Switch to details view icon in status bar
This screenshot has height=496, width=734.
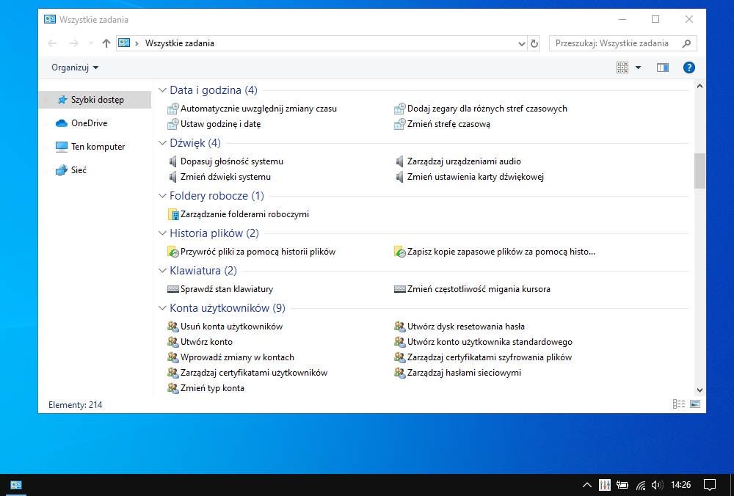tap(679, 404)
